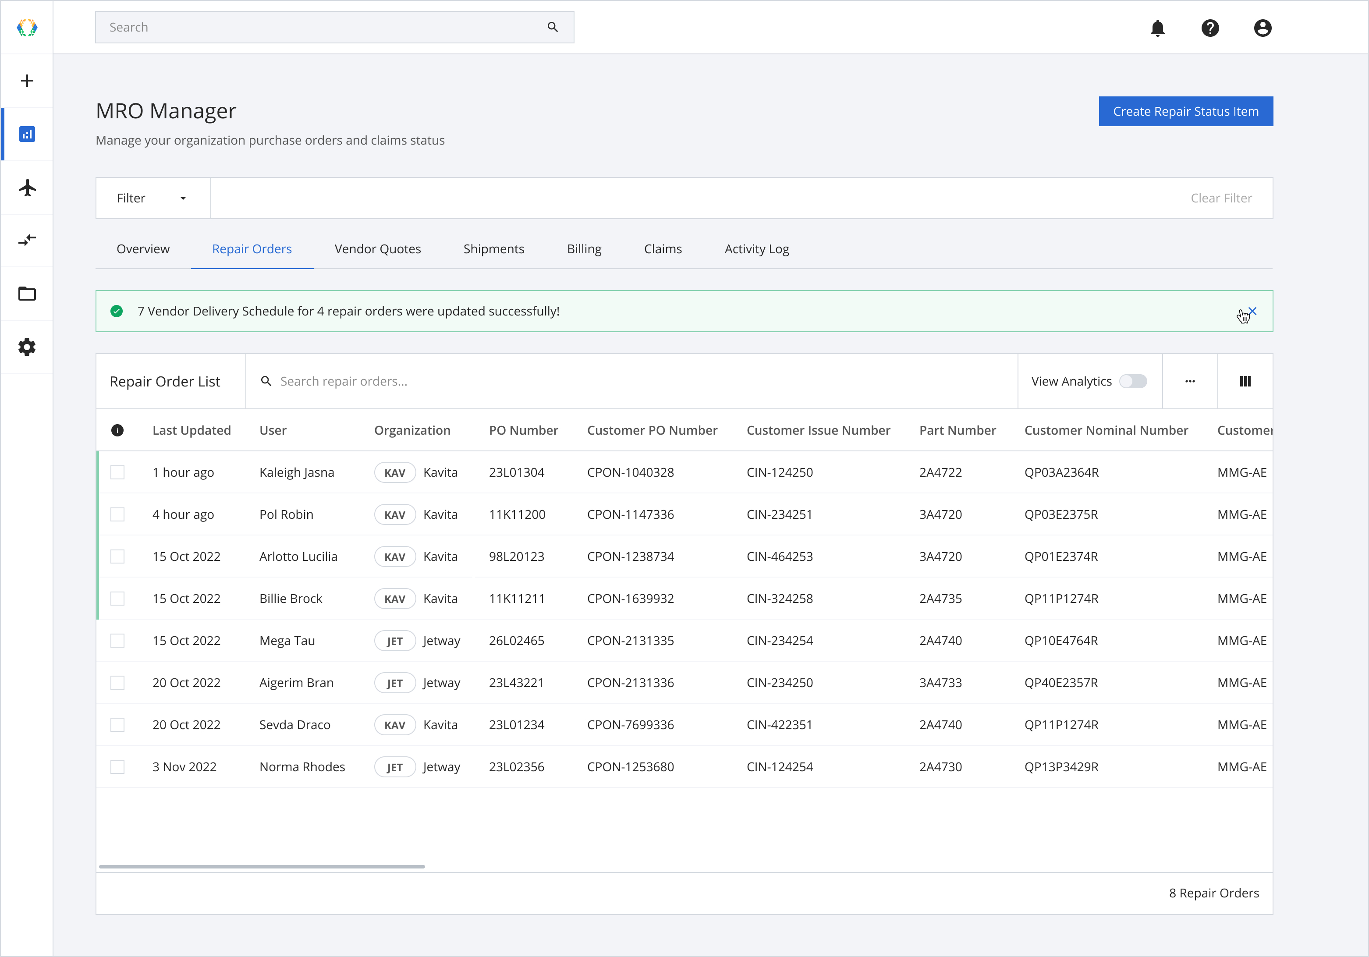Select the checkbox for Norma Rhodes row
The height and width of the screenshot is (957, 1369).
coord(117,767)
